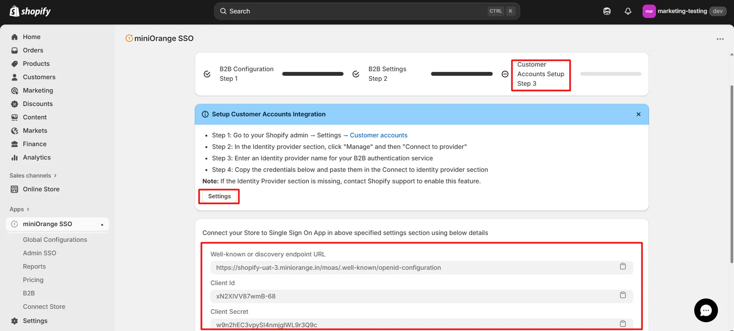This screenshot has height=331, width=734.
Task: Open Connect Store sub-item
Action: (x=44, y=307)
